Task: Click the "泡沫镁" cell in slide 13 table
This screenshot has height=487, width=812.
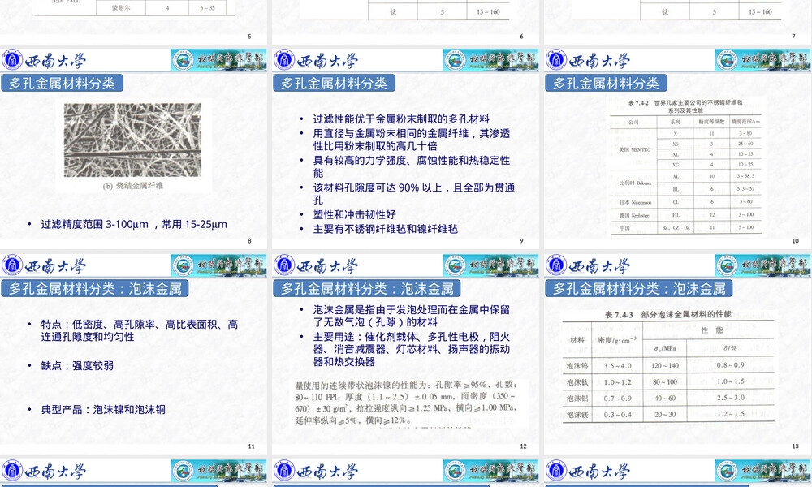Action: [577, 415]
